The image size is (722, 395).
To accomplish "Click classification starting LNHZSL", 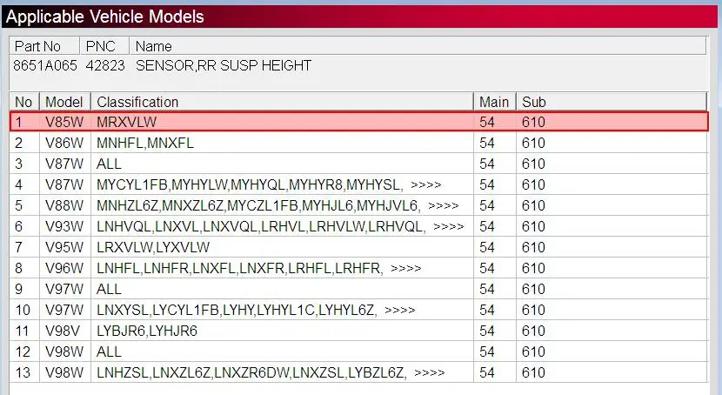I will [251, 372].
